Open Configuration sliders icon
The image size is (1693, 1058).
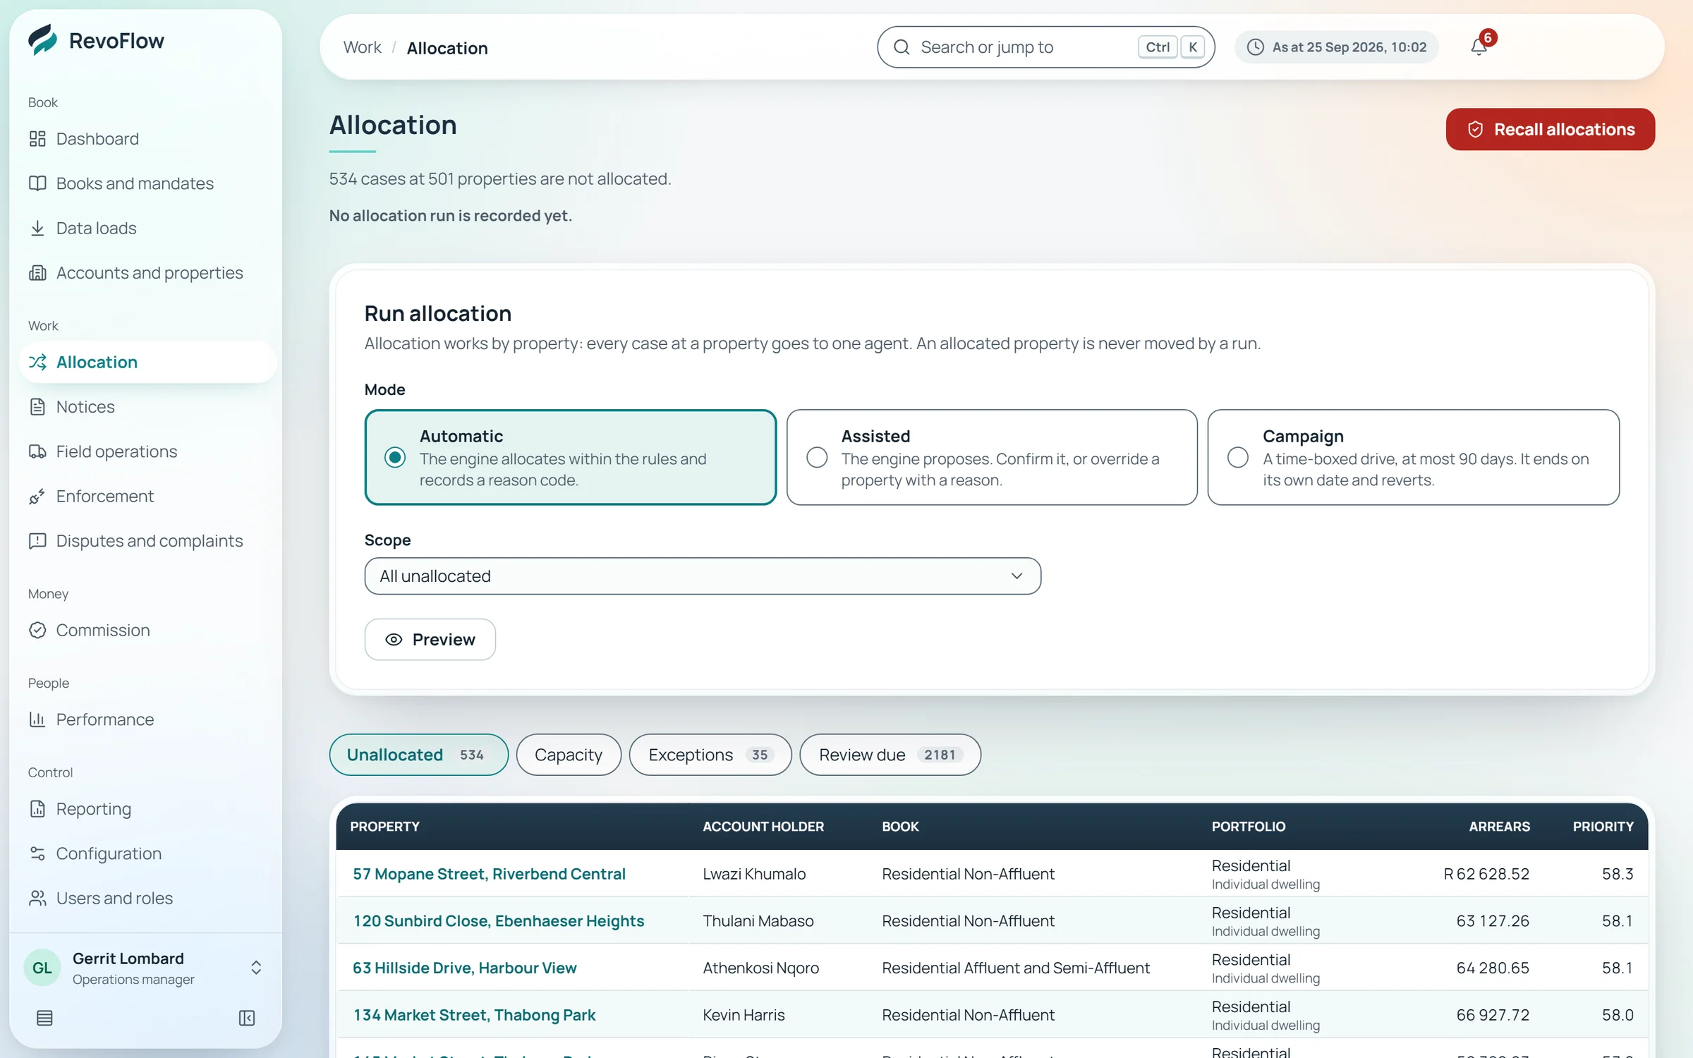pyautogui.click(x=37, y=853)
